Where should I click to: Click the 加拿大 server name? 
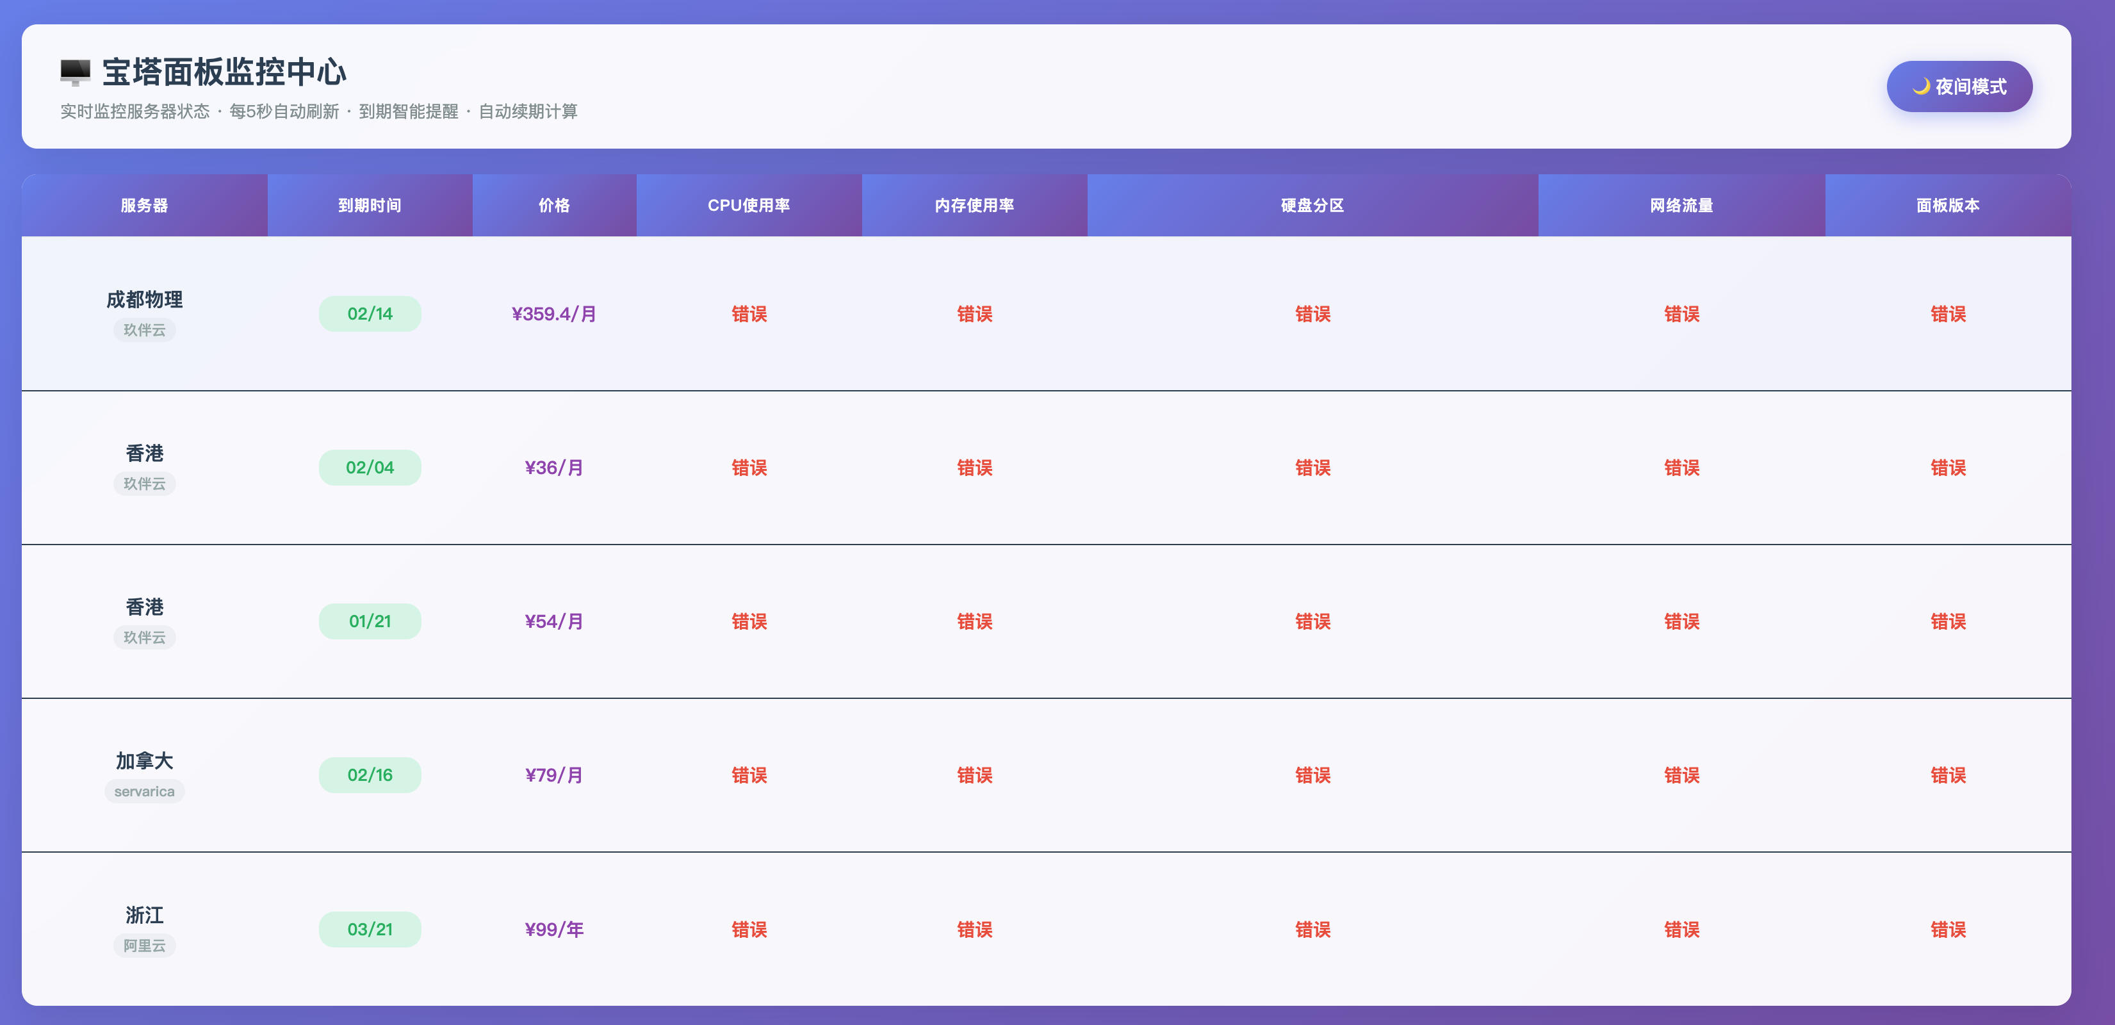click(x=145, y=760)
